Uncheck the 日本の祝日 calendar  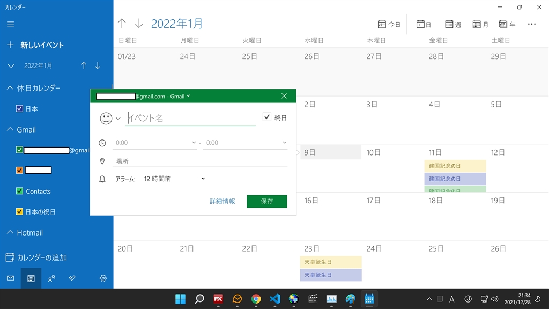pos(20,211)
